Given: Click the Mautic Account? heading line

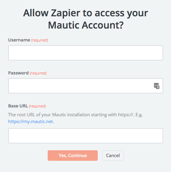Looking at the screenshot, I should click(x=86, y=25).
